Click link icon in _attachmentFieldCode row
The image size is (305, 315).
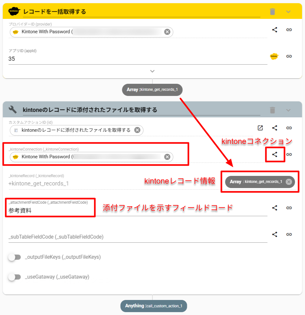pyautogui.click(x=289, y=208)
